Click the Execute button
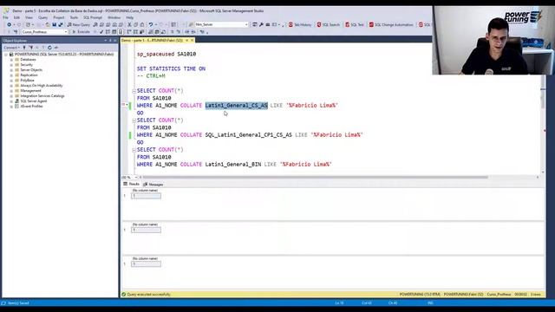The image size is (555, 312). (x=81, y=32)
